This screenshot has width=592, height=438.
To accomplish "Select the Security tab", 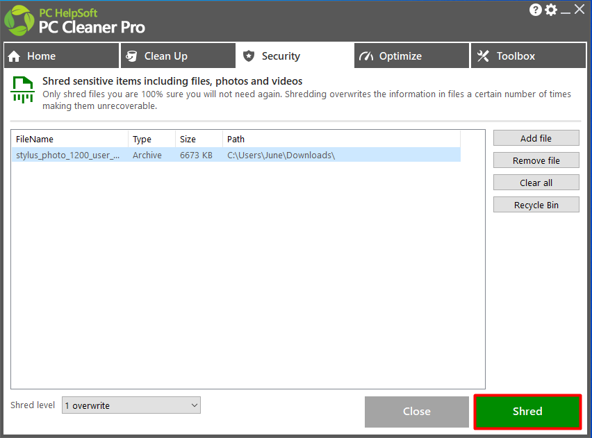I will click(x=295, y=56).
